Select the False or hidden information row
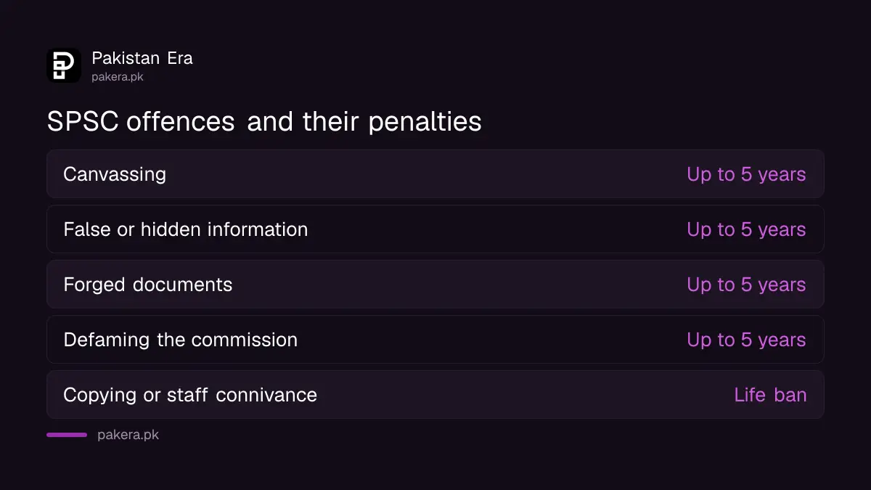This screenshot has width=871, height=490. click(435, 229)
